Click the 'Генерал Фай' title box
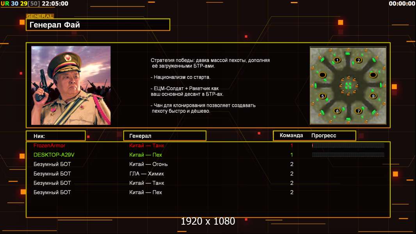Image resolution: width=416 pixels, height=234 pixels. pos(98,25)
